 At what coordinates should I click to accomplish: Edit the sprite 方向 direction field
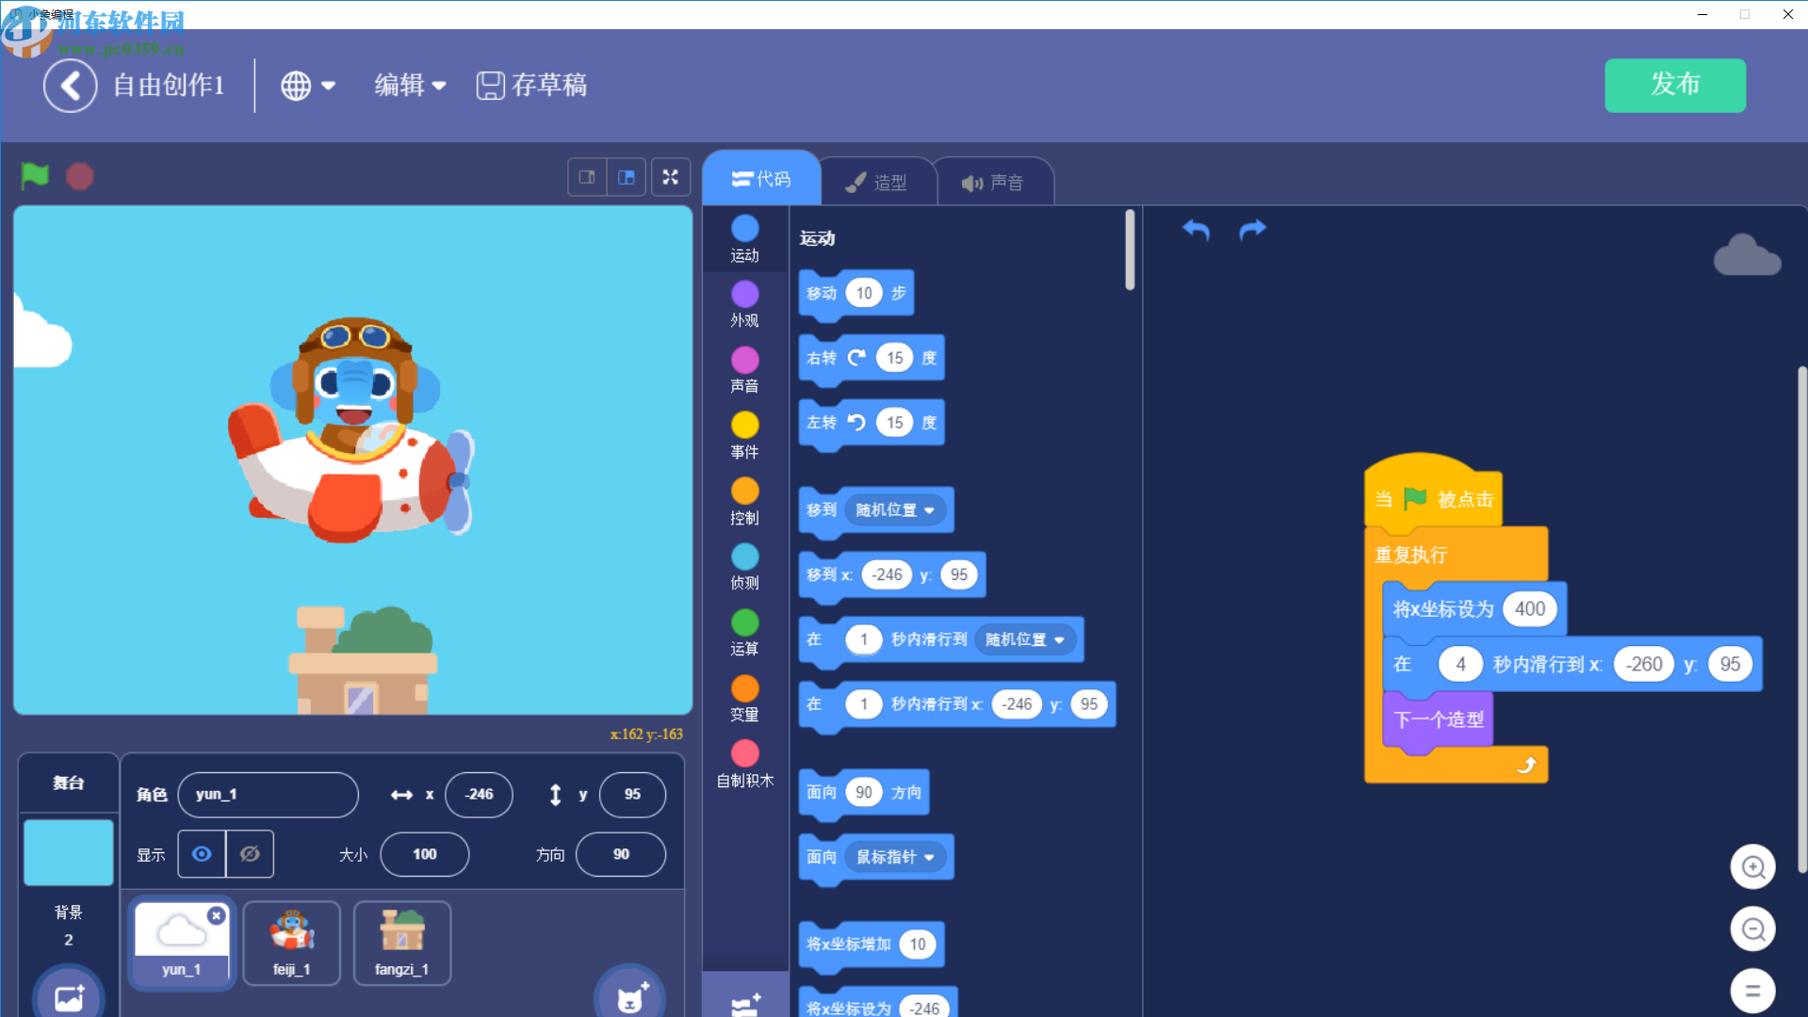(621, 854)
